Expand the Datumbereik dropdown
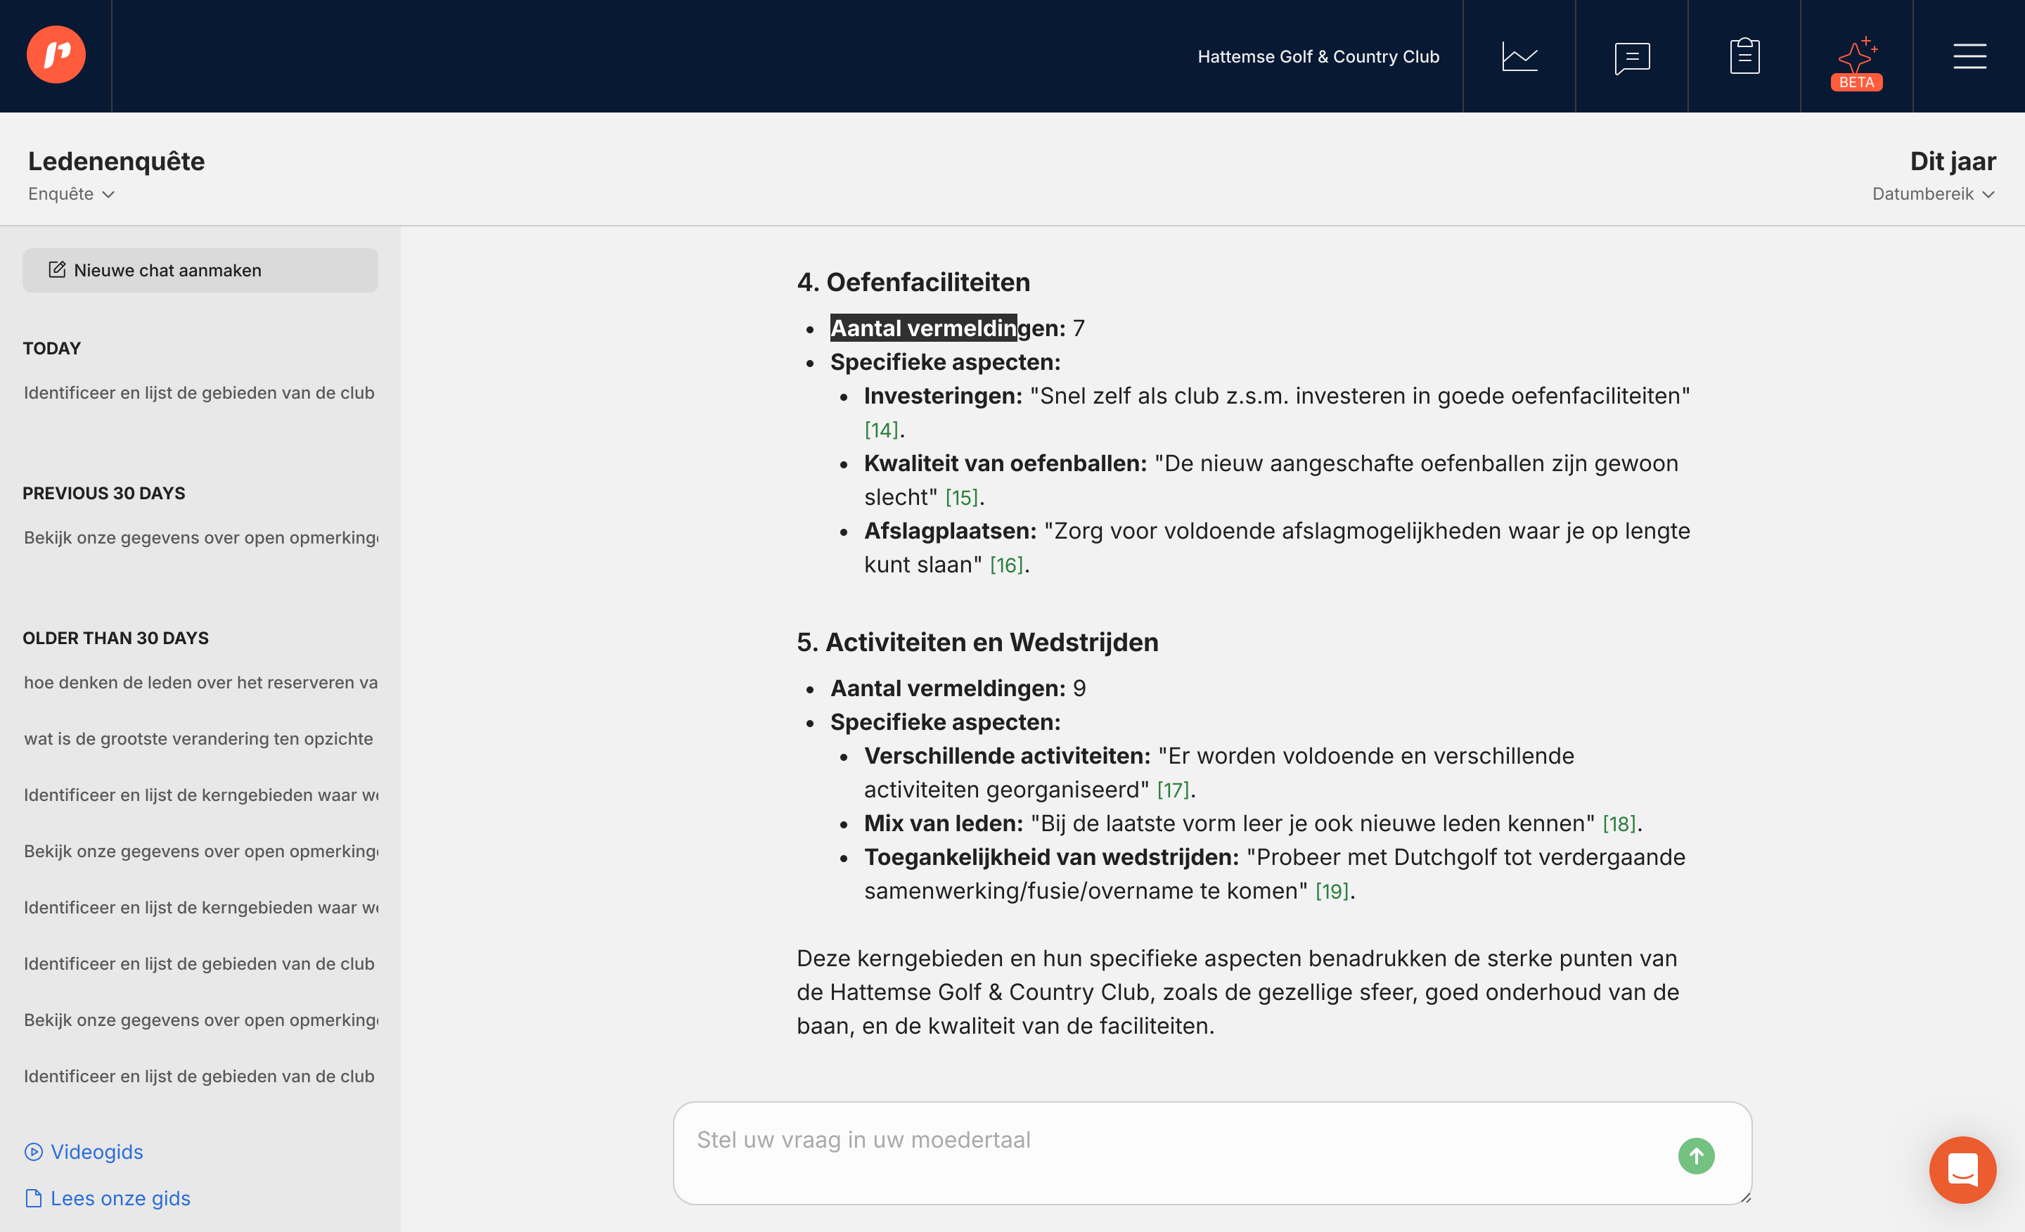The height and width of the screenshot is (1232, 2025). (x=1932, y=194)
